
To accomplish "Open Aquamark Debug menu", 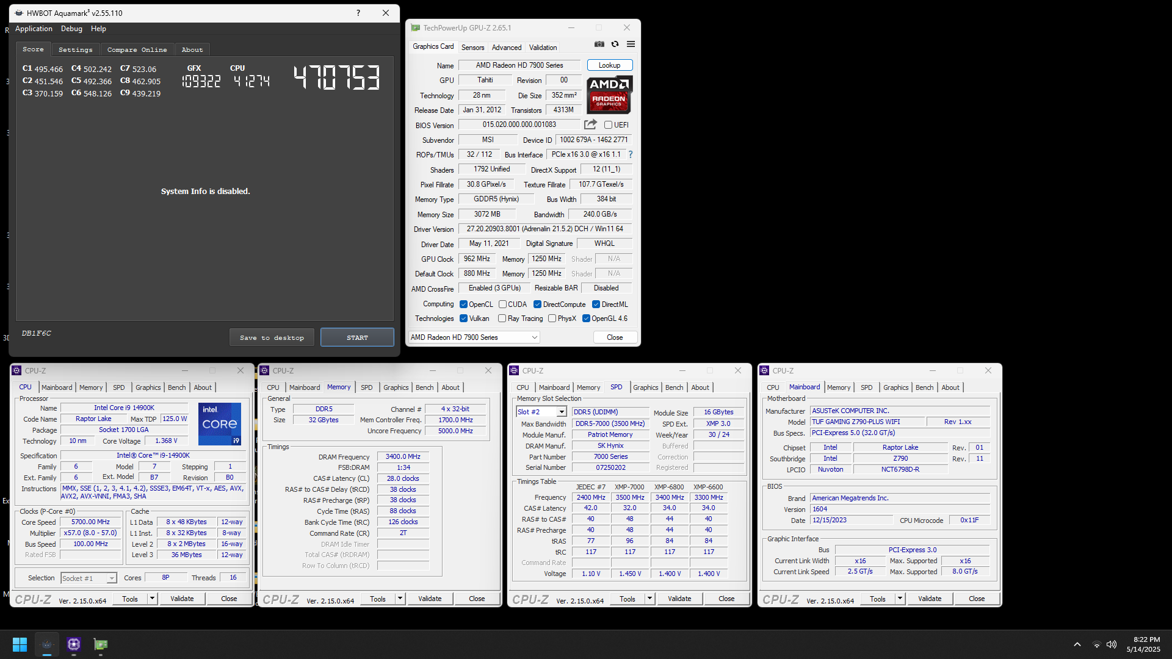I will point(71,29).
